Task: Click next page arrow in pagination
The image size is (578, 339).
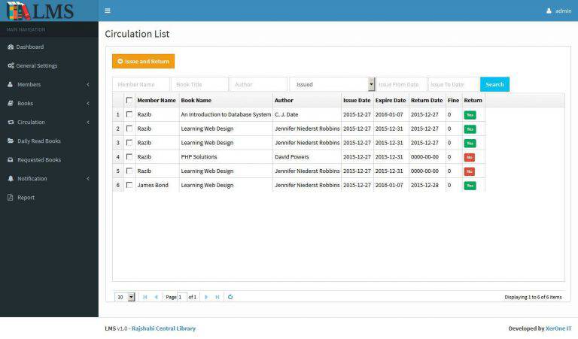Action: [206, 297]
